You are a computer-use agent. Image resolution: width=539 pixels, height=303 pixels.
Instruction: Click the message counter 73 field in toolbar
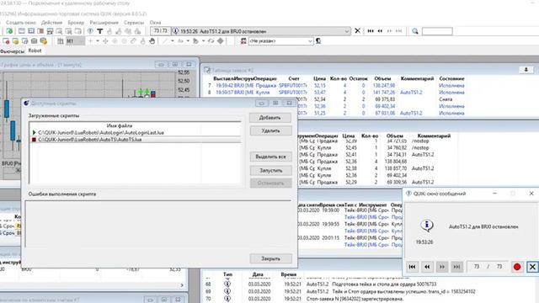point(160,31)
